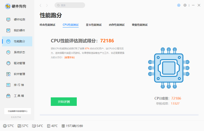Open 系统状态 icon in sidebar
This screenshot has width=204, height=131.
[x=8, y=52]
